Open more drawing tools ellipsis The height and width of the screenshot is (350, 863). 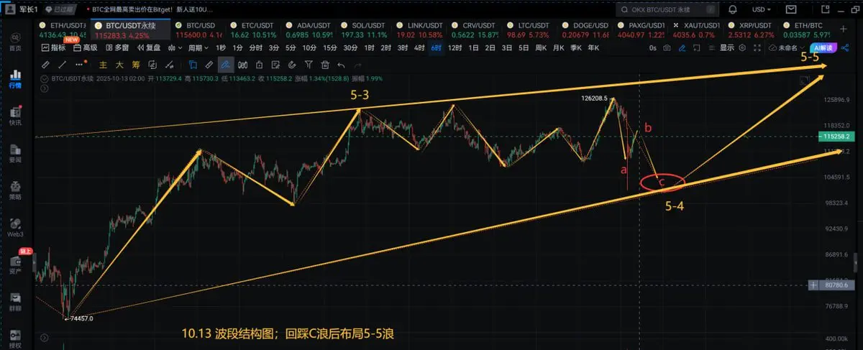click(80, 65)
